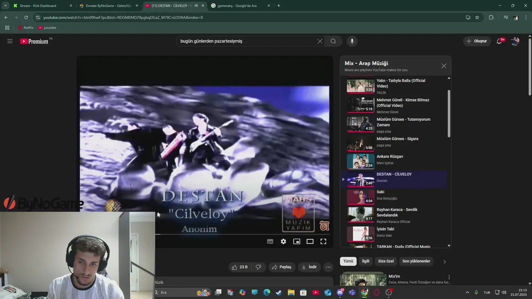532x299 pixels.
Task: Open the browser extensions puzzle icon
Action: tap(491, 17)
